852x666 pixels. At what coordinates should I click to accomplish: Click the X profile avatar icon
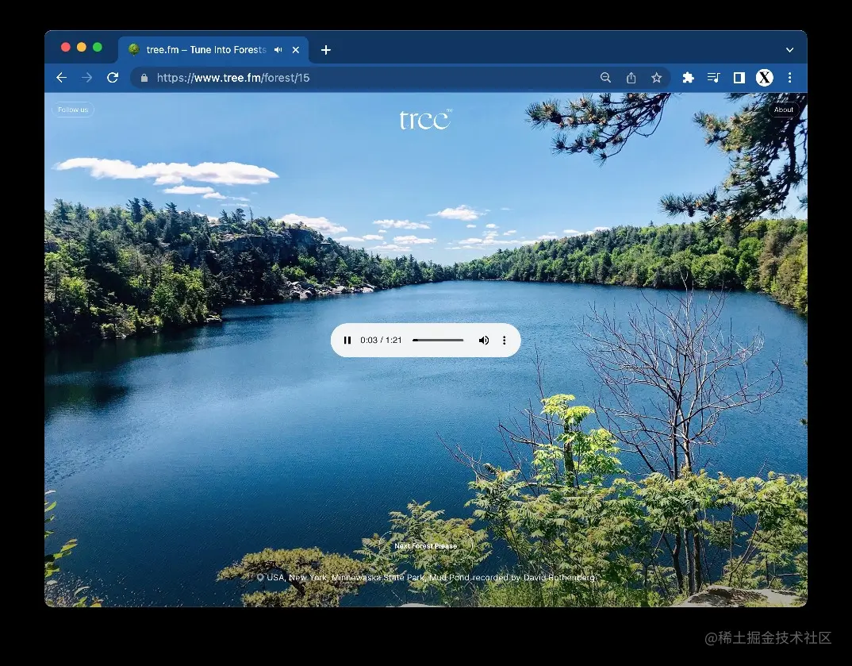764,77
